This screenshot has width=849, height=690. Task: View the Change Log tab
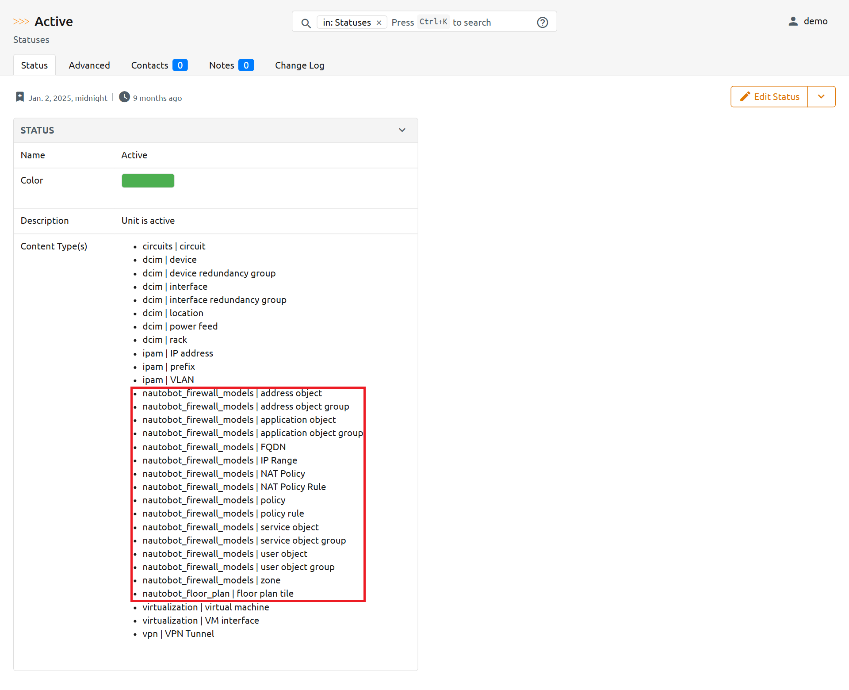299,65
